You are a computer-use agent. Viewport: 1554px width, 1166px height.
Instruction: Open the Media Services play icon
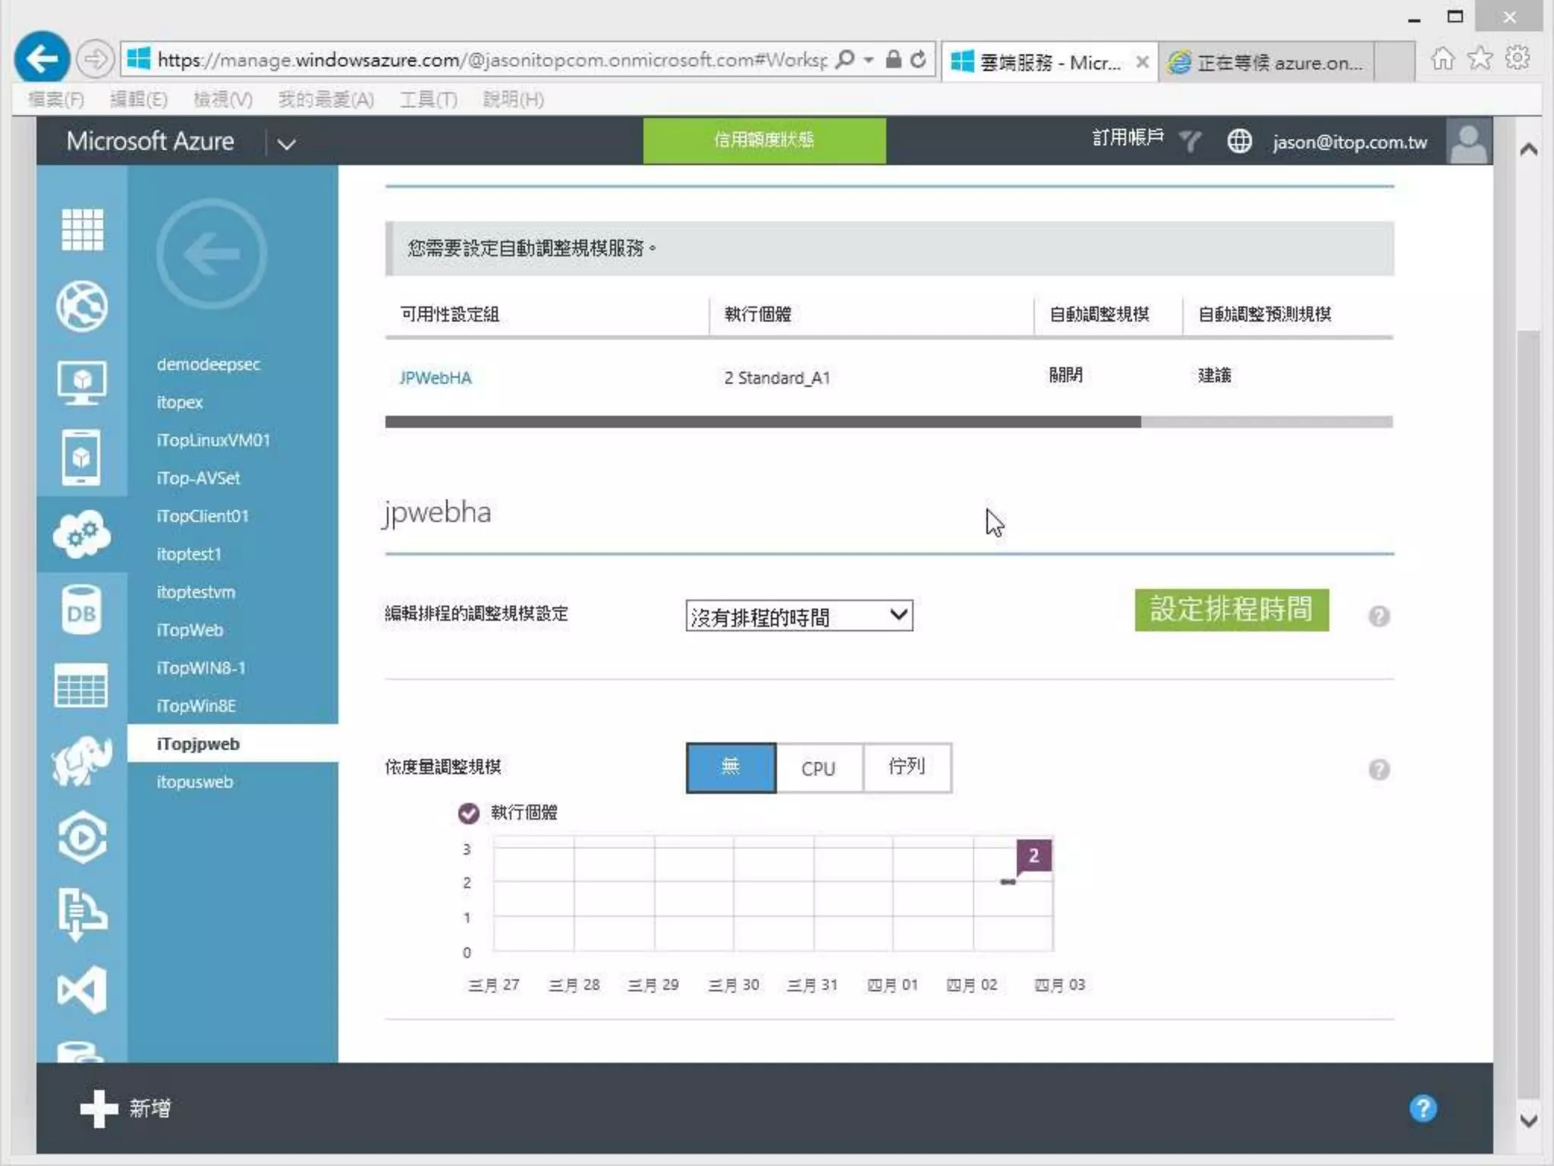[82, 838]
